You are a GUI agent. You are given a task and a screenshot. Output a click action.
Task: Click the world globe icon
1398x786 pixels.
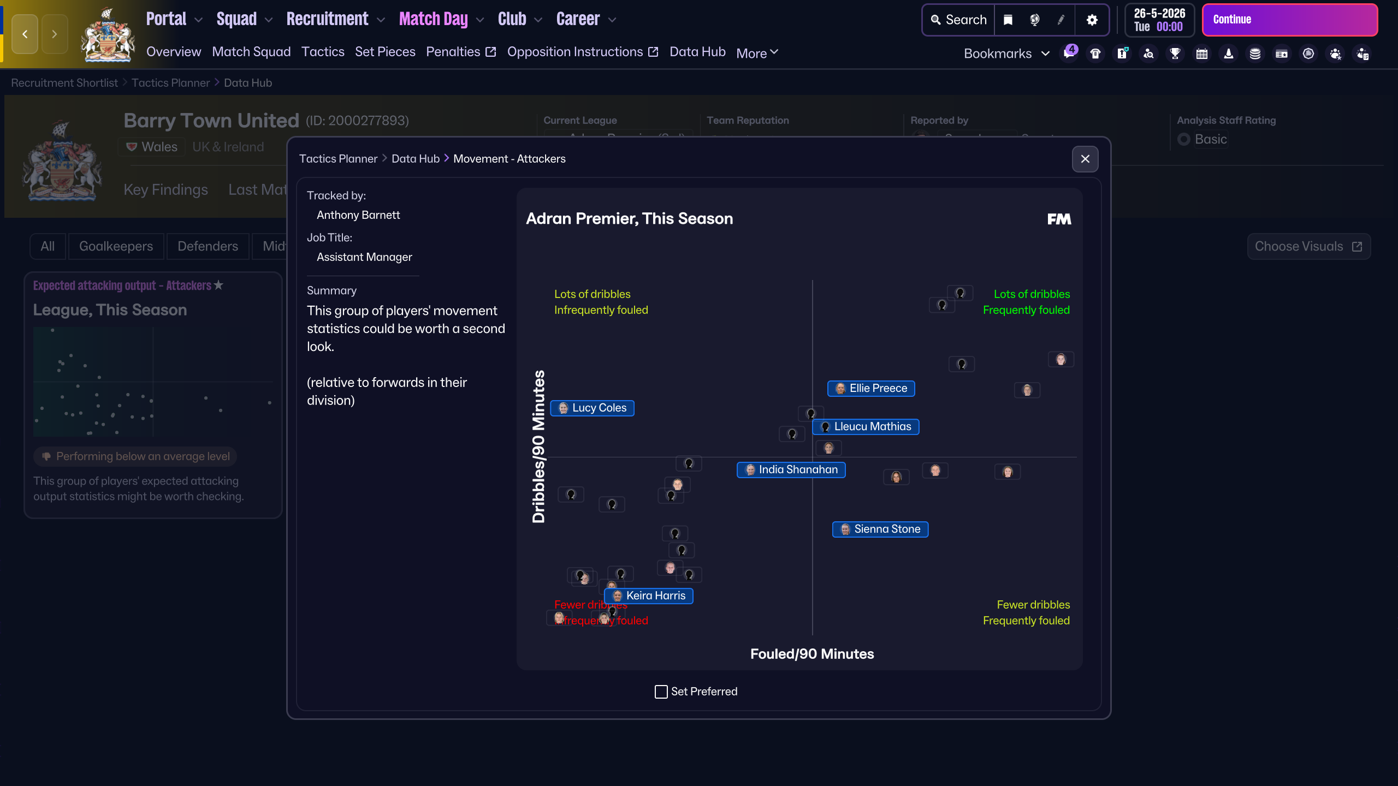(1034, 20)
